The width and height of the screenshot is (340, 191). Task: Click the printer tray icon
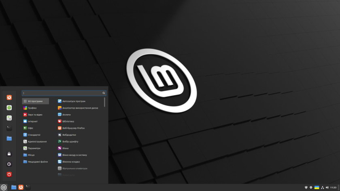(311, 187)
